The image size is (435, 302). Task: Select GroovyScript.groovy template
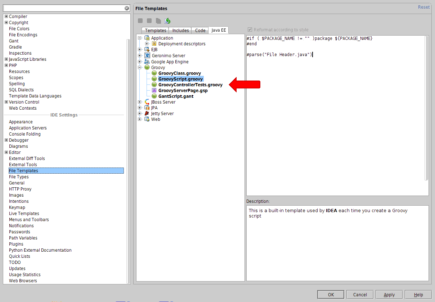[x=181, y=79]
